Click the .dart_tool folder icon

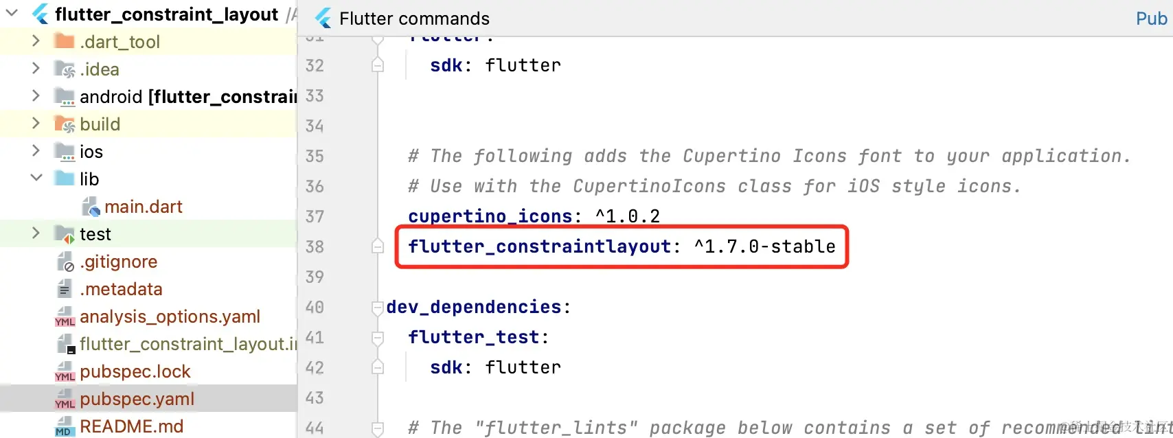click(65, 42)
